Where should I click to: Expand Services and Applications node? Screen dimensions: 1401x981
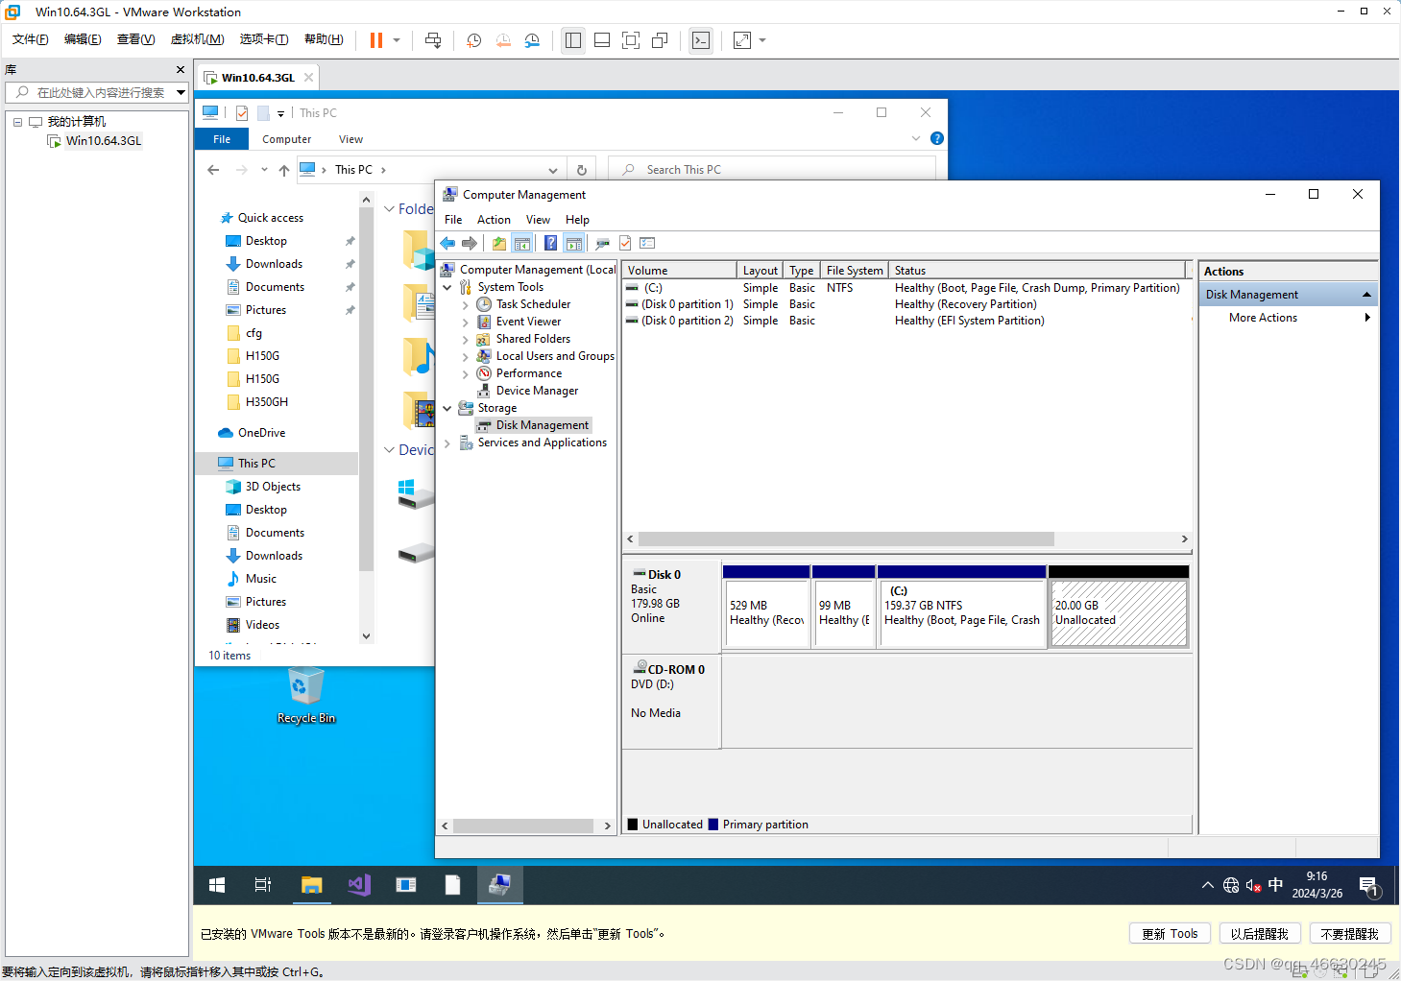(447, 443)
